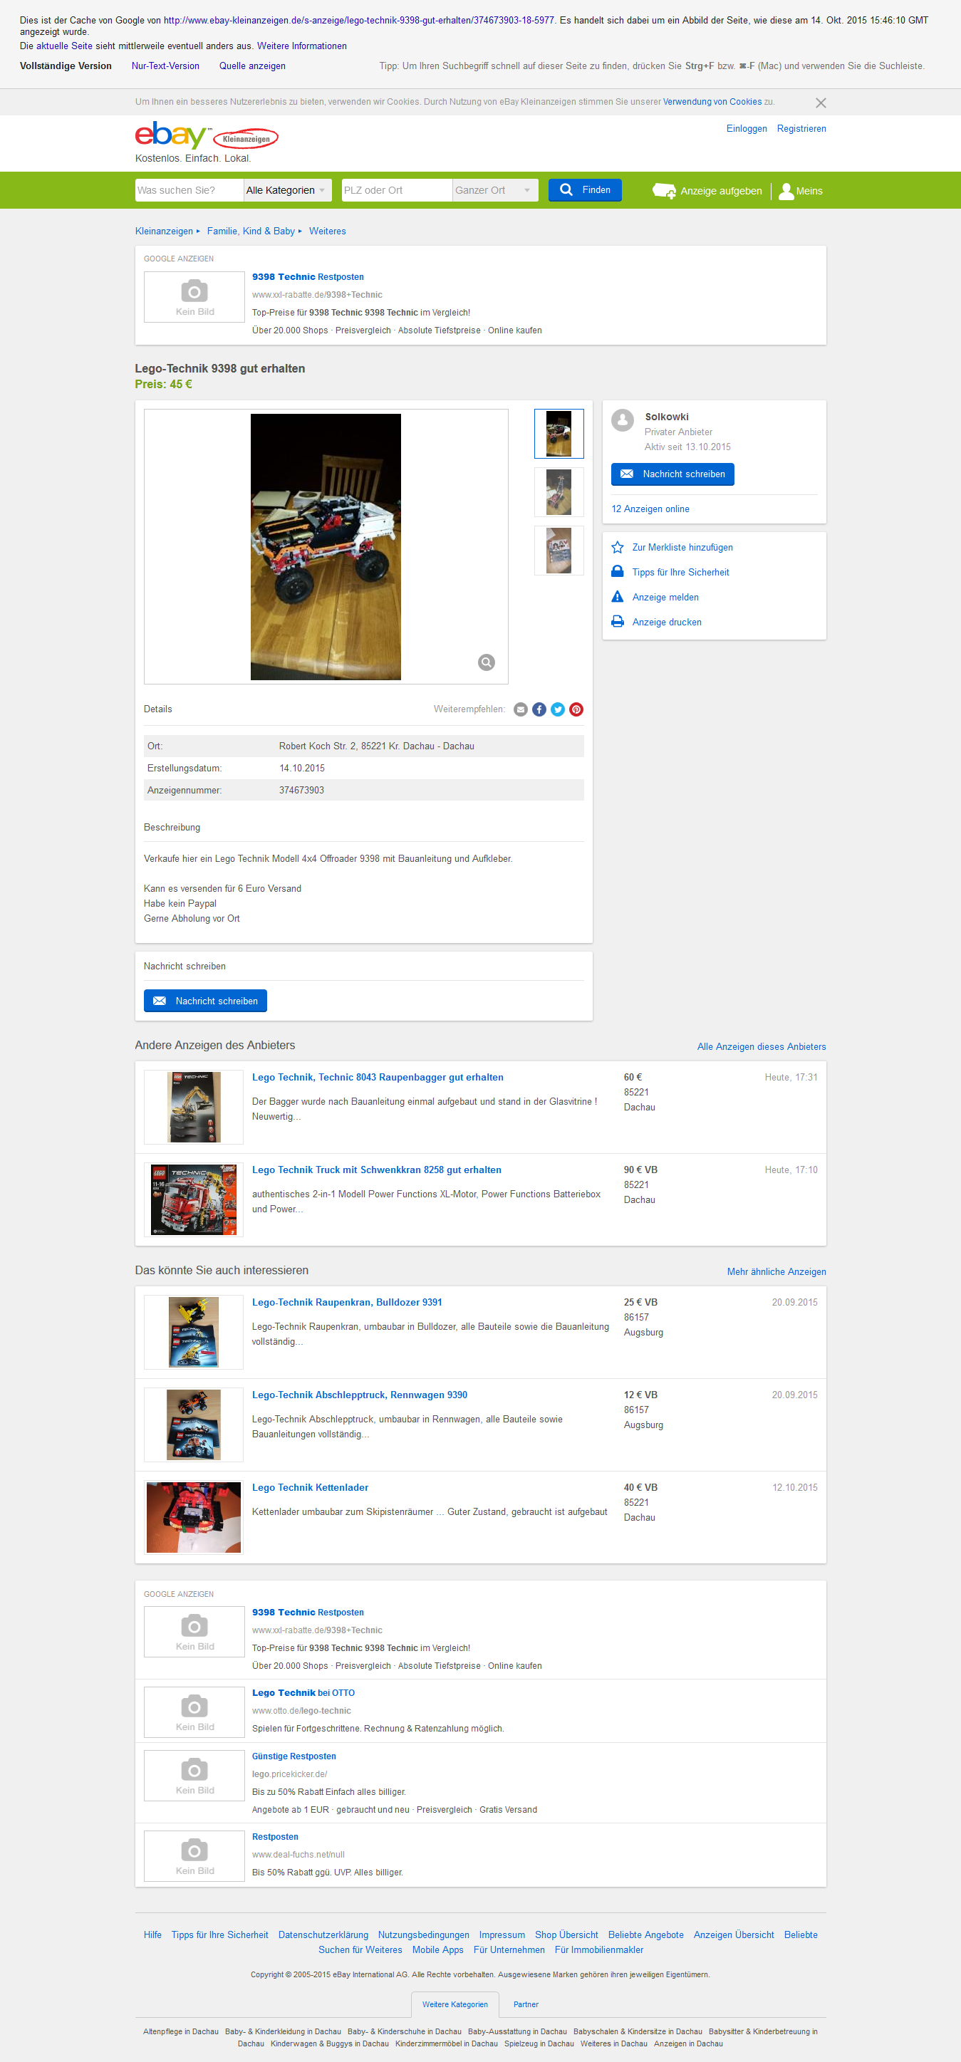961x2062 pixels.
Task: Open Familie, Kind & Baby breadcrumb
Action: click(x=251, y=231)
